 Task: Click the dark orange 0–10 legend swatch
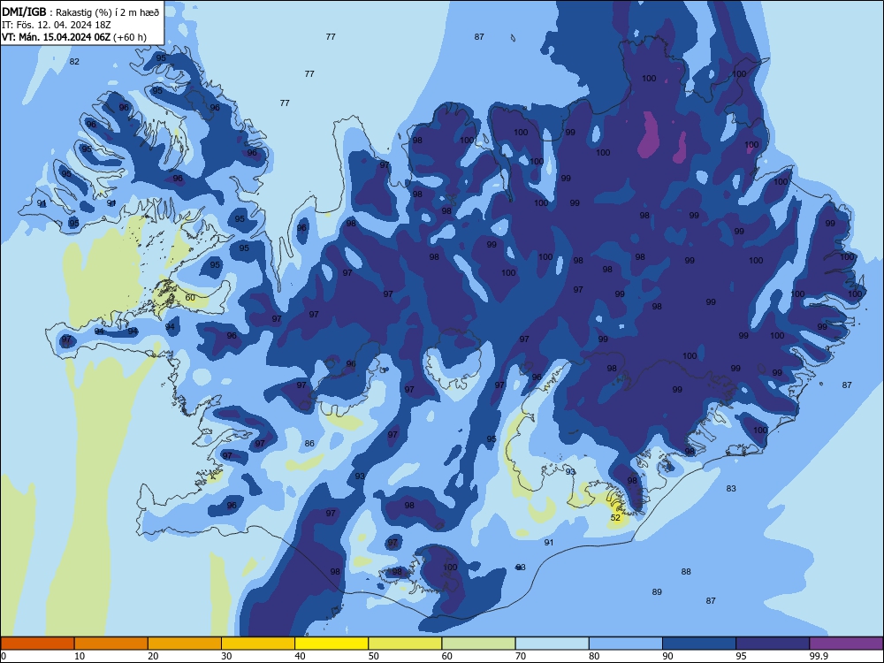point(37,644)
